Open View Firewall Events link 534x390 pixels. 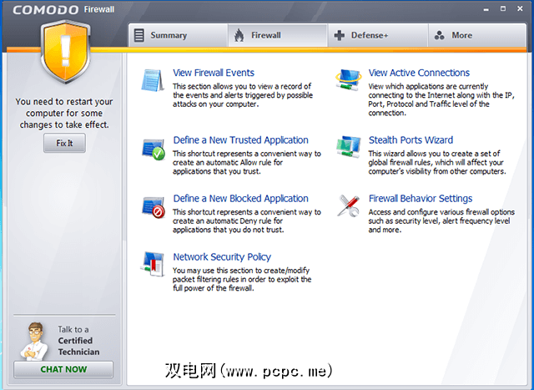pyautogui.click(x=214, y=73)
